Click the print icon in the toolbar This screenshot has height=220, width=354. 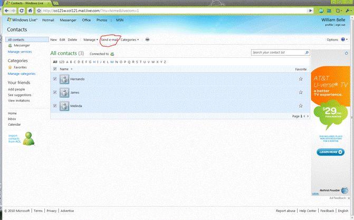pos(147,39)
